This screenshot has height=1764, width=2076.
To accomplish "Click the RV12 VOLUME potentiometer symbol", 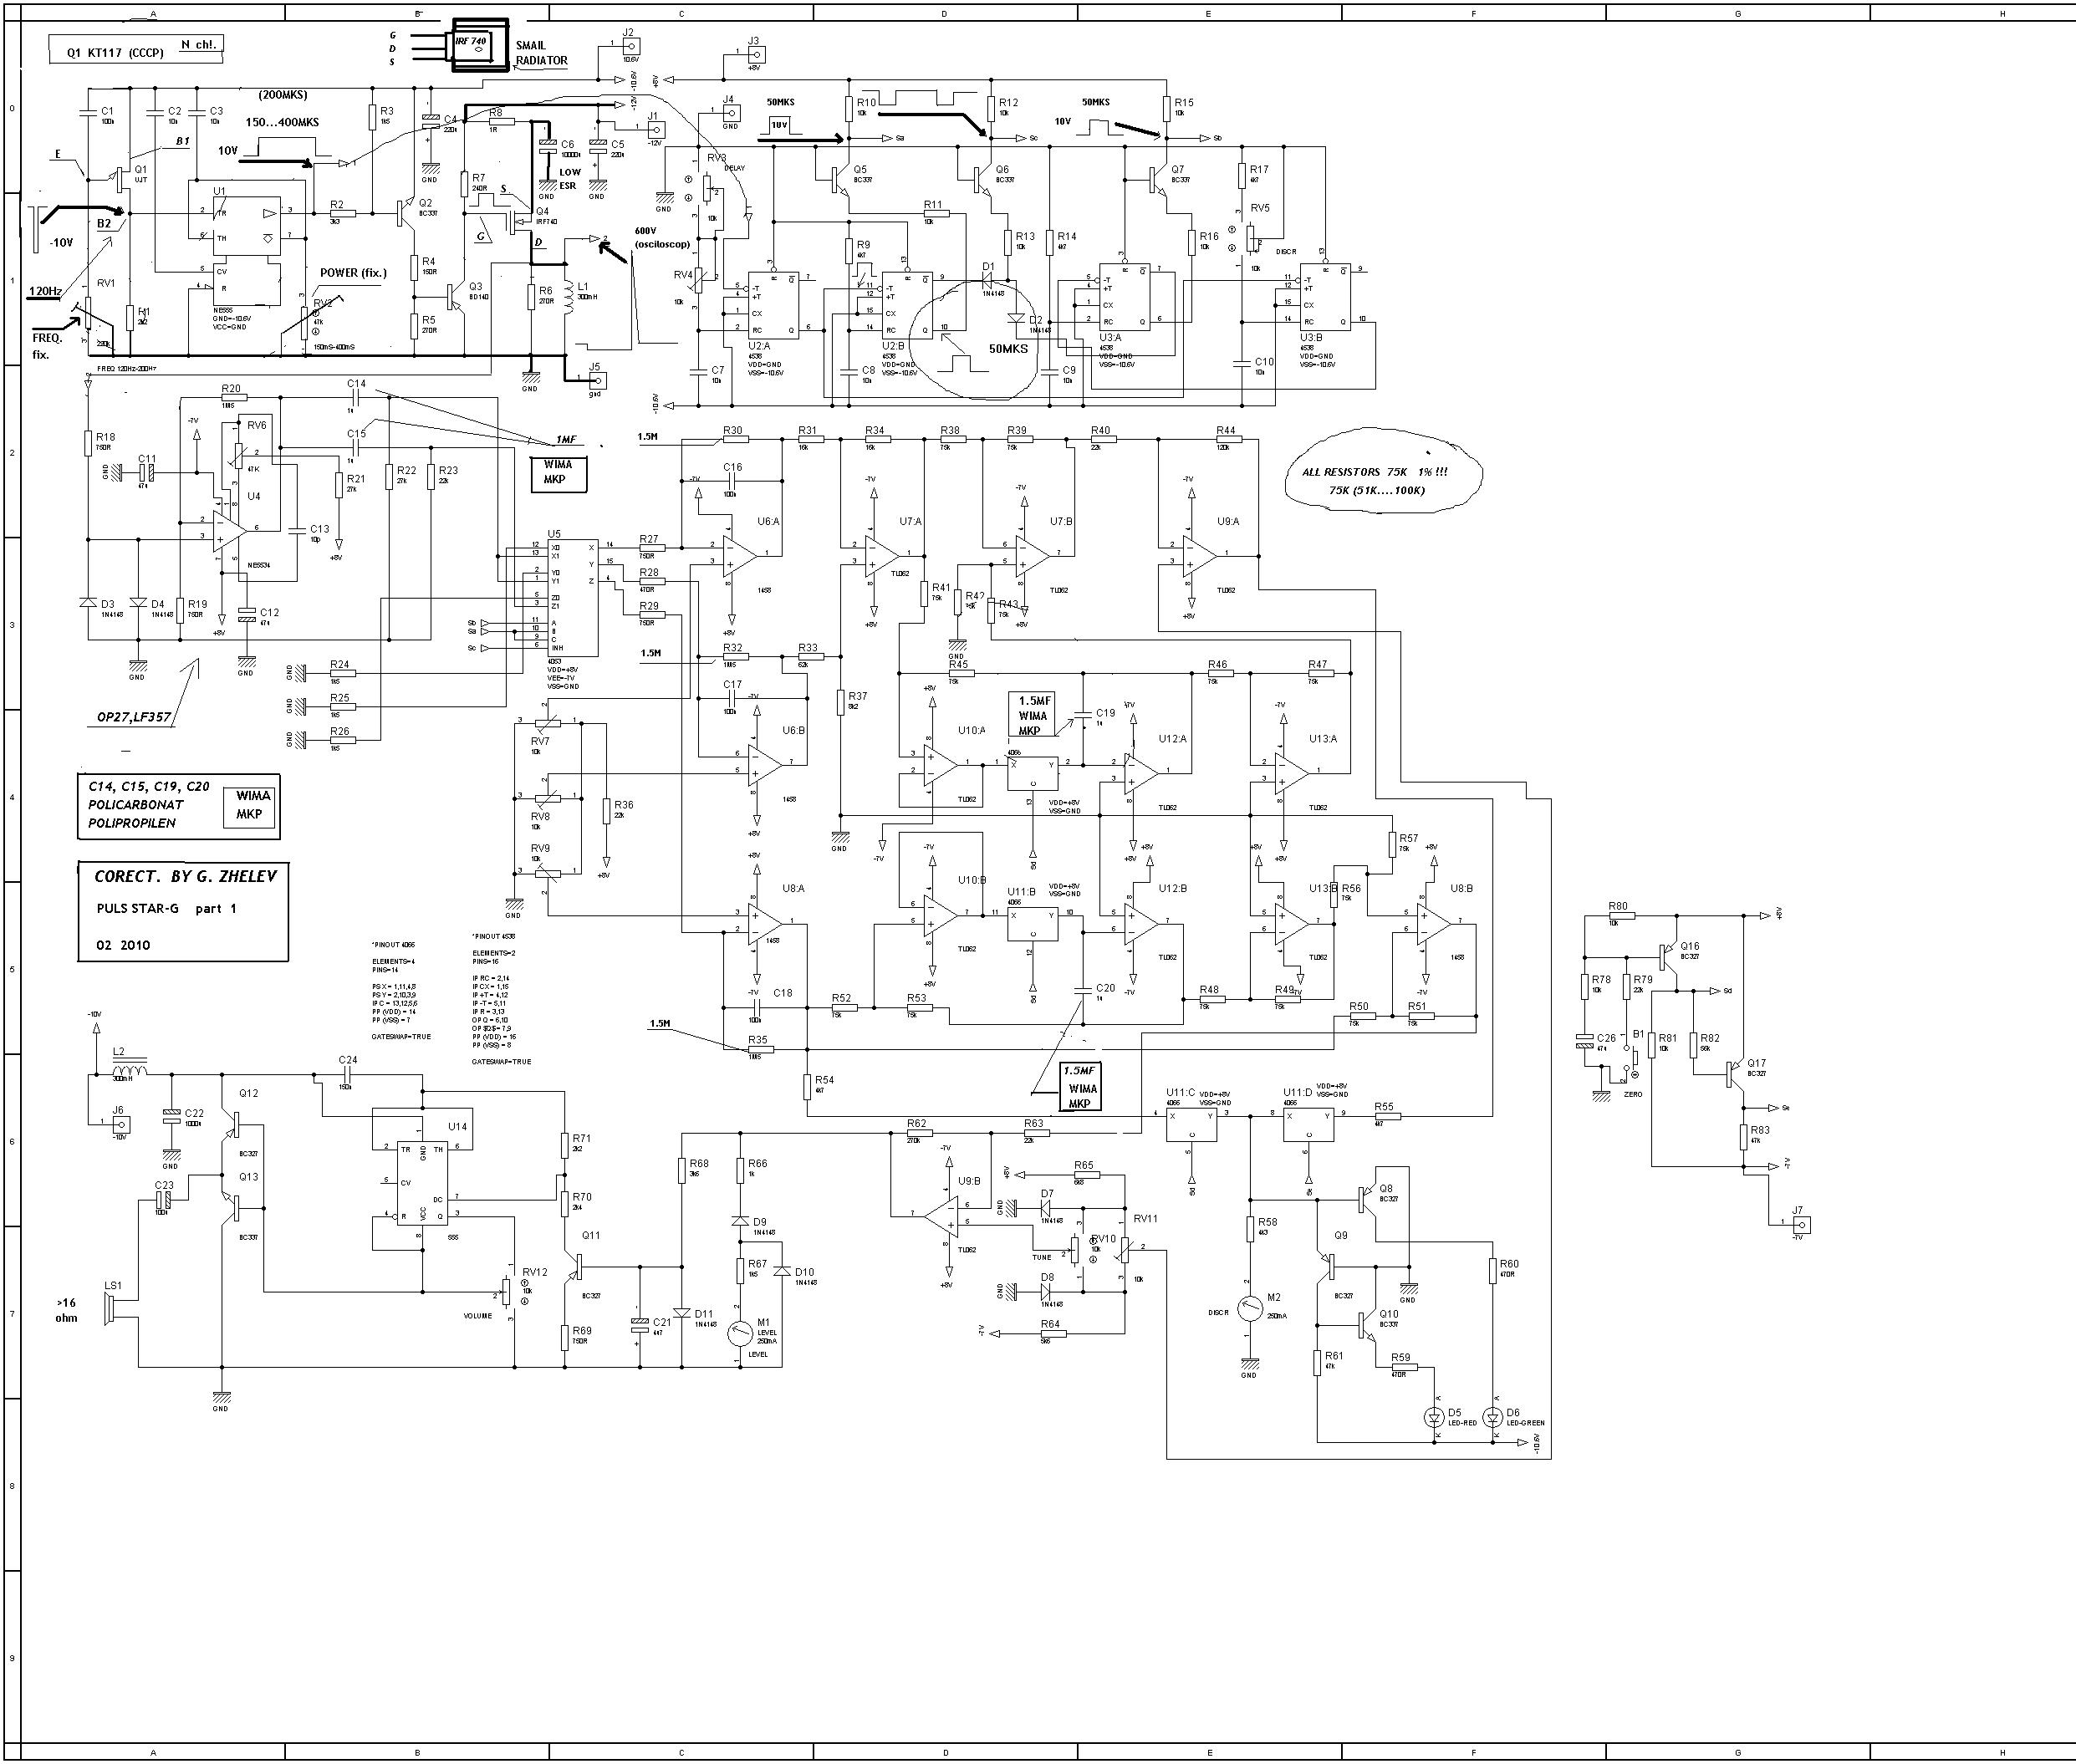I will click(507, 1291).
